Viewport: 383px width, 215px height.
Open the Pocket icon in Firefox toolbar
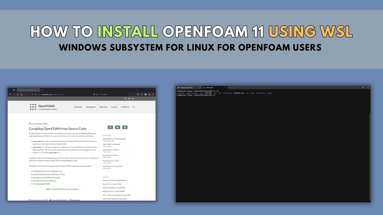[138, 94]
